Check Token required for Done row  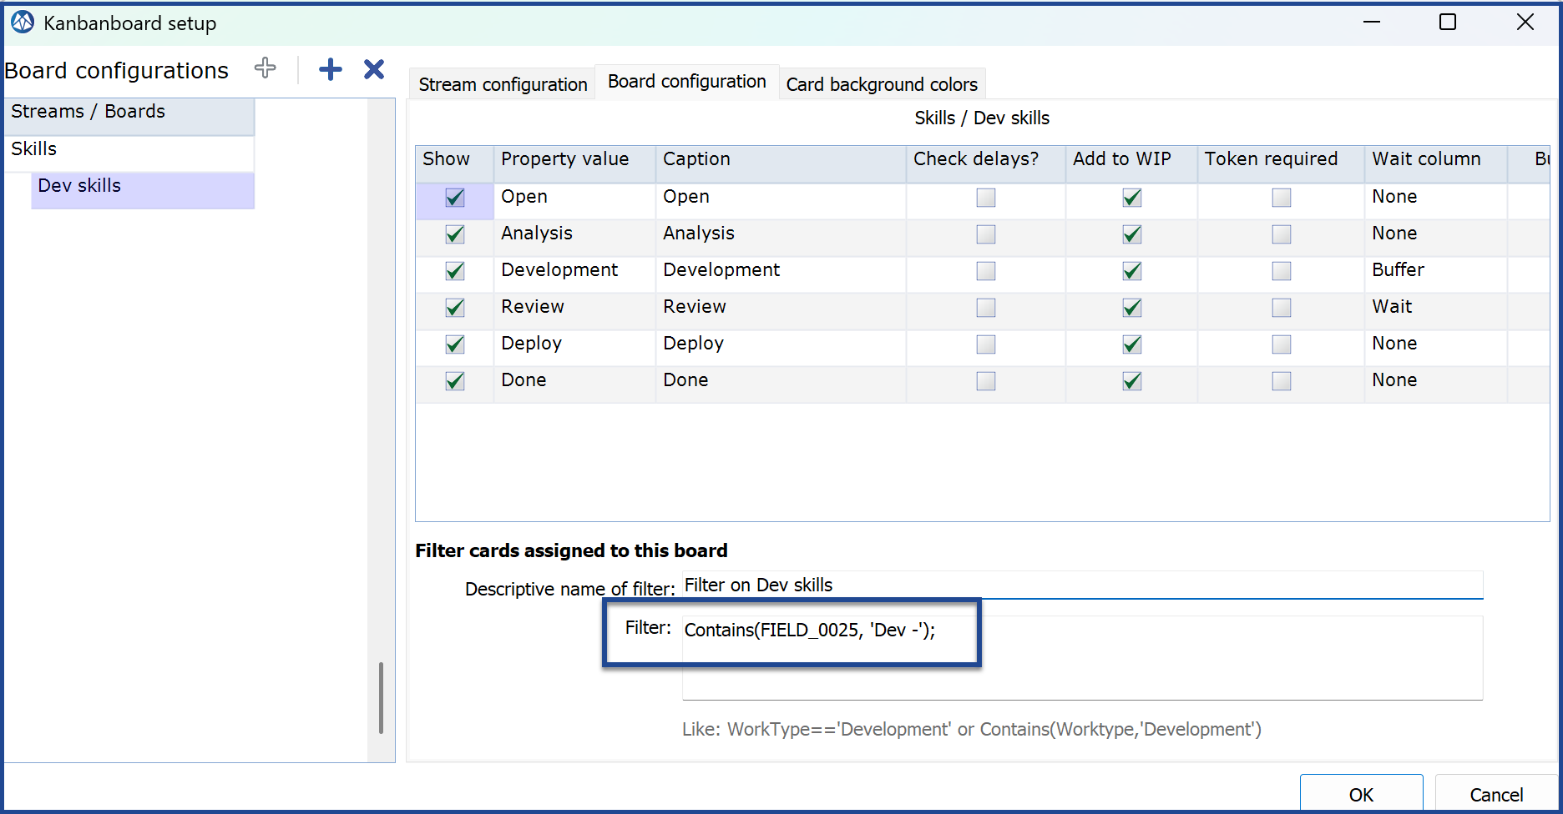pos(1282,381)
